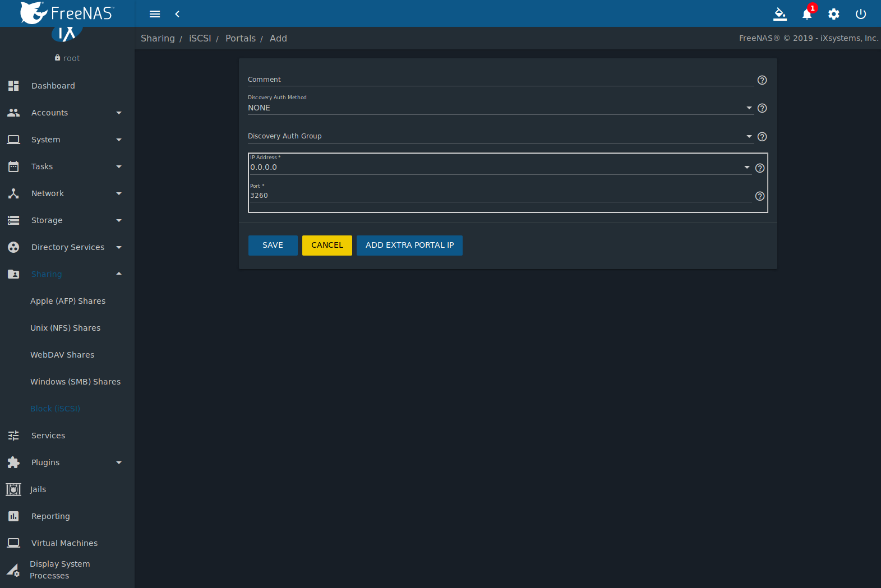Open the theme paint bucket icon
This screenshot has height=588, width=881.
point(780,14)
